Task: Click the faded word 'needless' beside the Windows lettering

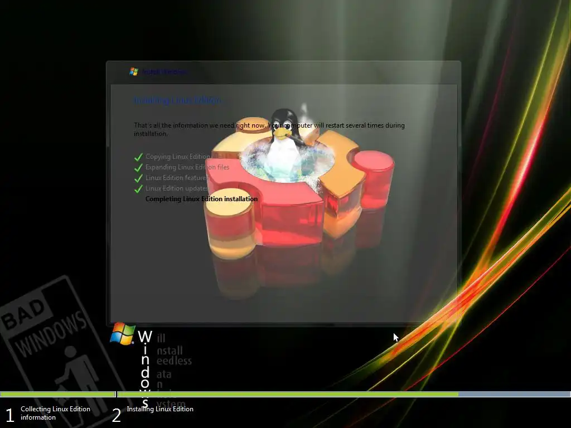Action: coord(174,361)
